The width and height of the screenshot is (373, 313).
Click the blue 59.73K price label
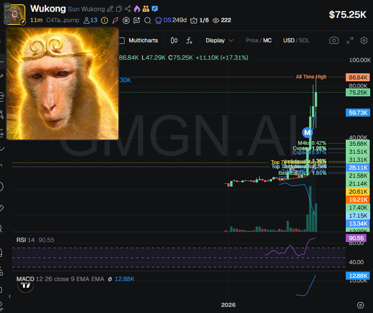[358, 112]
